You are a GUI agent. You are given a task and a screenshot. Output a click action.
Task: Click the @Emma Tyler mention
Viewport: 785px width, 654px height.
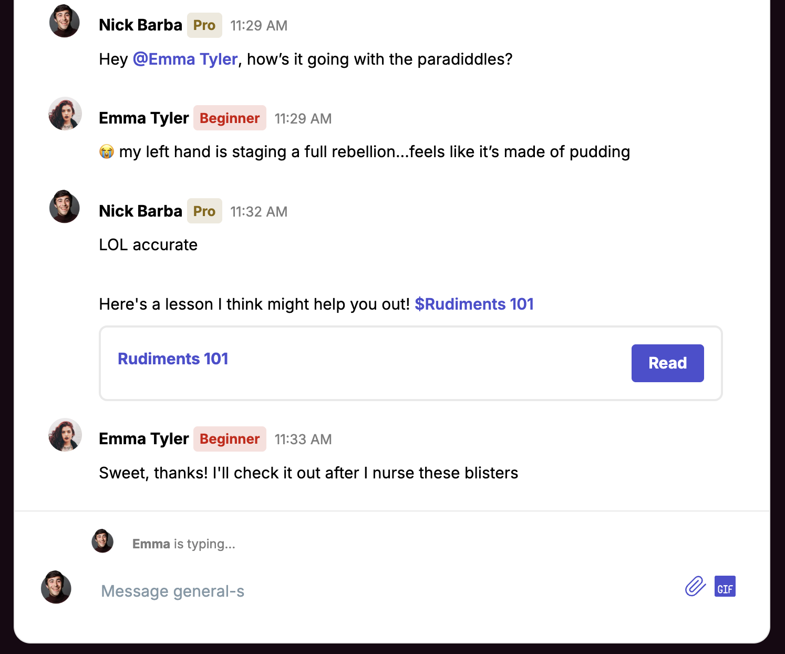point(185,59)
